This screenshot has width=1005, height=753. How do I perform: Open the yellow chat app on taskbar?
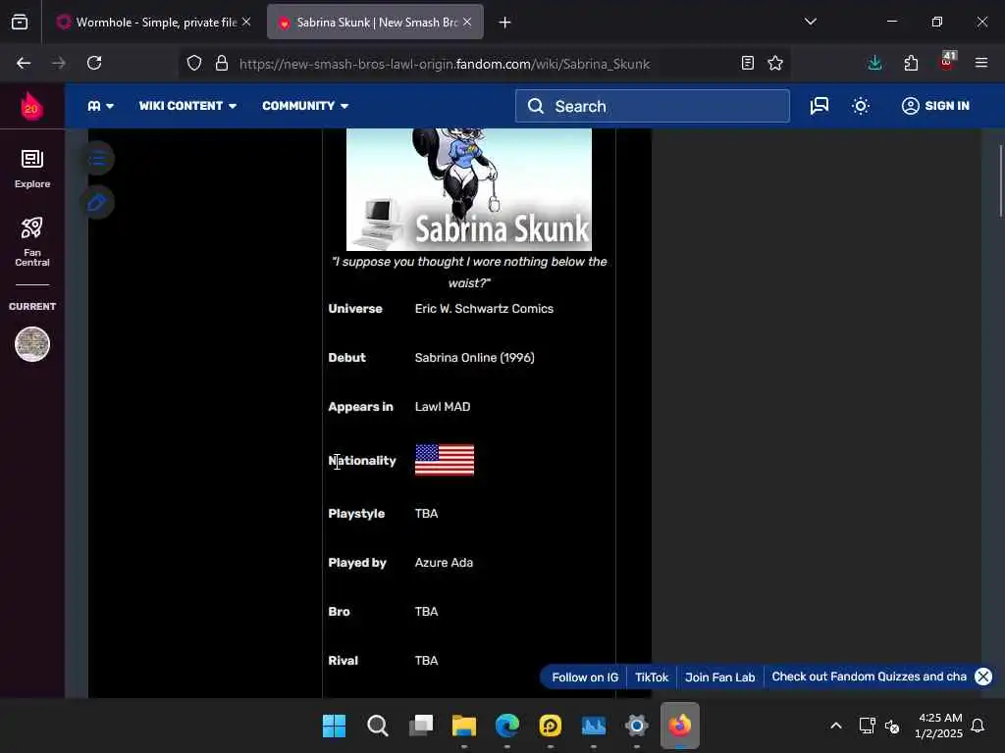(x=551, y=727)
